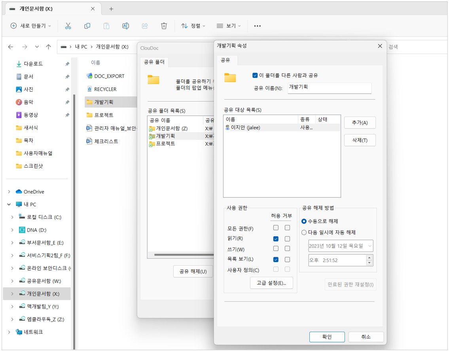Select the DOC_EXPORT item in file list
Screen dimensions: 449x351
tap(109, 76)
